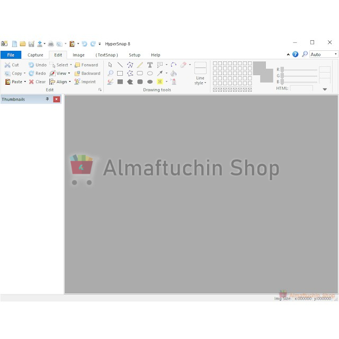The image size is (339, 339).
Task: Select the magnifier Zoom tool in Drawing tools
Action: tap(110, 73)
